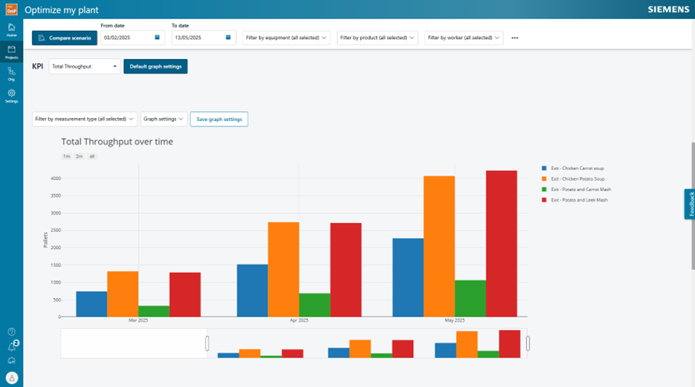Viewport: 695px width, 387px height.
Task: Click the Save graph settings button
Action: point(219,119)
